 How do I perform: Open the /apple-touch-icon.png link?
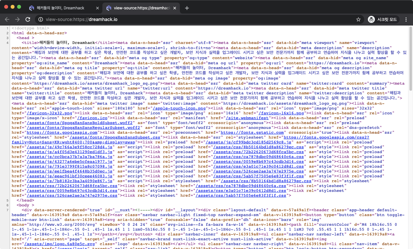coord(179,108)
